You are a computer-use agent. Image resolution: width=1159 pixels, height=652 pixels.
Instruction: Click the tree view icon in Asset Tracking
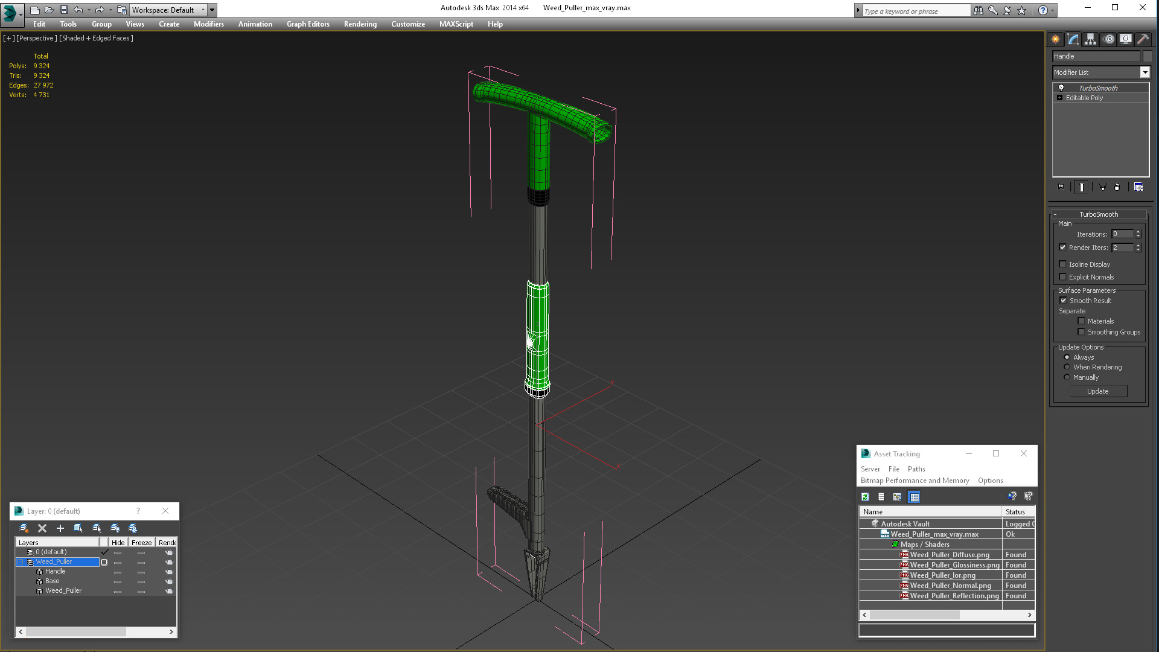pos(898,497)
